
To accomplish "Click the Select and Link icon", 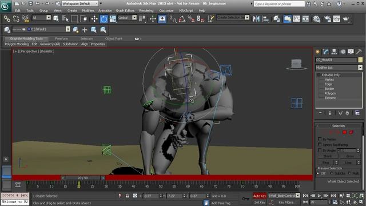I will [x=7, y=19].
